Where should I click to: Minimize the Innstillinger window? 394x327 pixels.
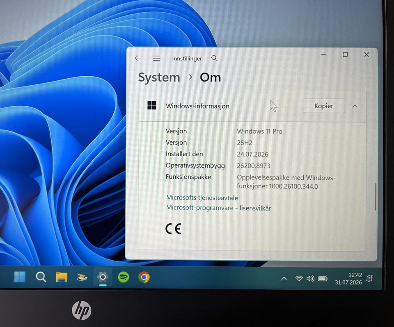tap(324, 54)
